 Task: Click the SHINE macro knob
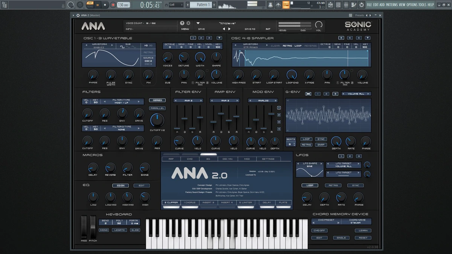click(145, 167)
